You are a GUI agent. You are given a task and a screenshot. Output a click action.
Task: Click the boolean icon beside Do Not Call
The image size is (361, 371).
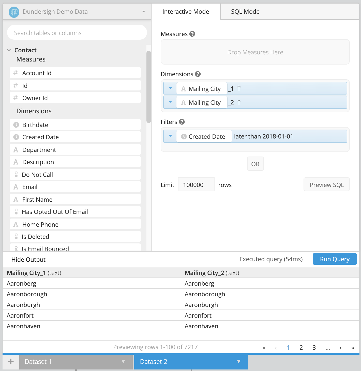point(16,174)
